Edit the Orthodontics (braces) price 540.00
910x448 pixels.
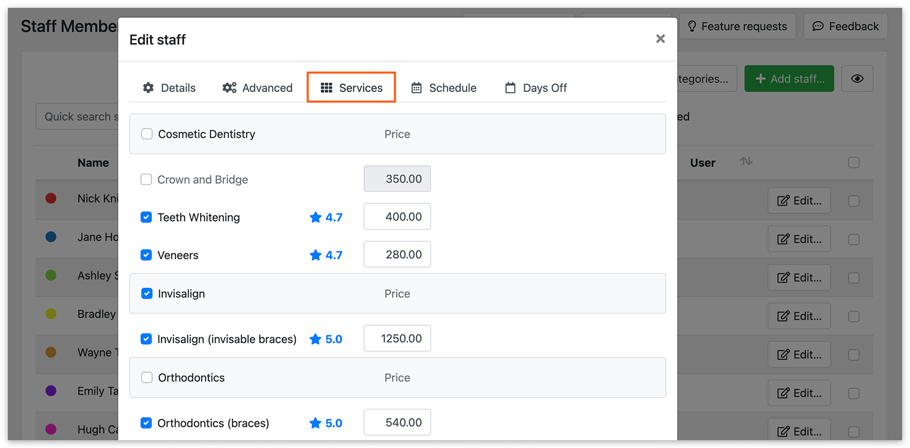coord(397,422)
